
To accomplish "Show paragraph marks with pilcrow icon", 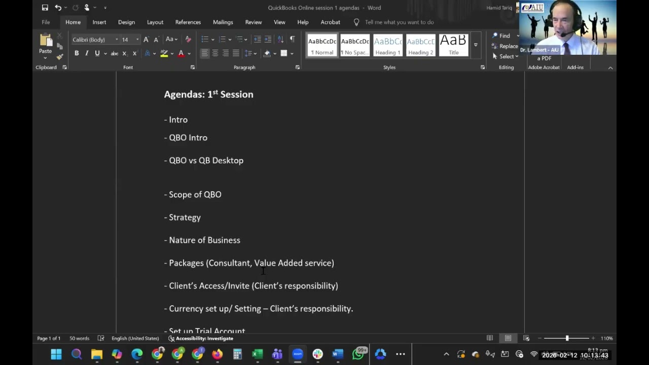I will (x=292, y=40).
